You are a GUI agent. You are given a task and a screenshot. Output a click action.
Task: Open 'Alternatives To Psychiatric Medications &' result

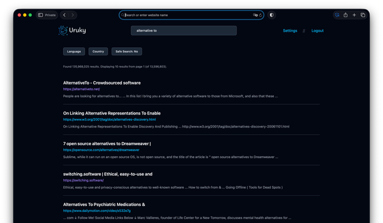[104, 205]
